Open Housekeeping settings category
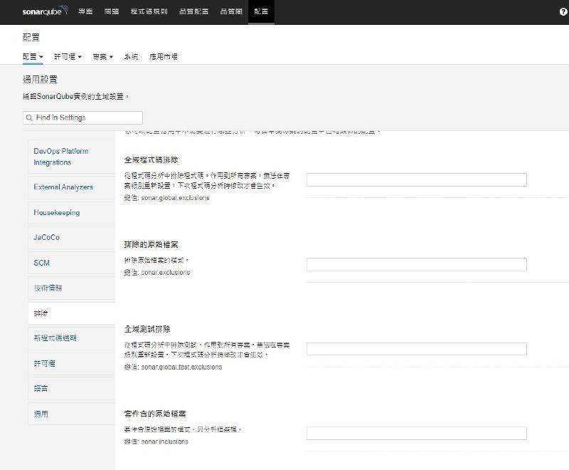The image size is (569, 470). [x=57, y=212]
